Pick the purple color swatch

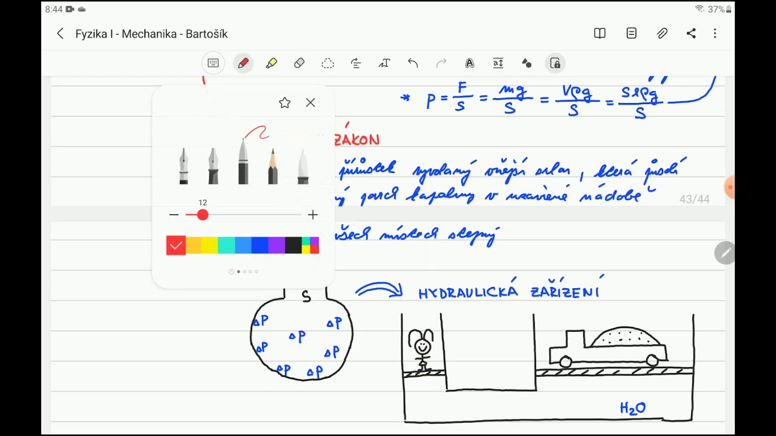click(x=276, y=245)
